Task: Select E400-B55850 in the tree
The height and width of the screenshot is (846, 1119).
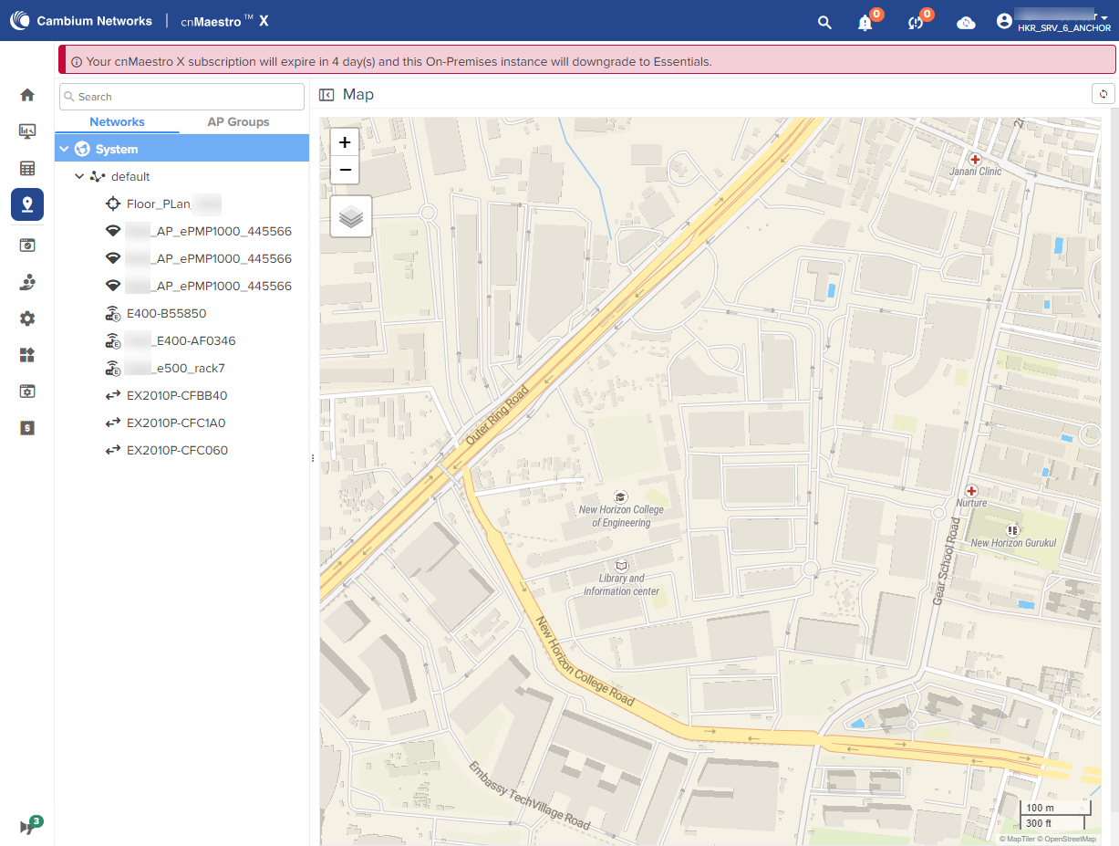Action: 166,313
